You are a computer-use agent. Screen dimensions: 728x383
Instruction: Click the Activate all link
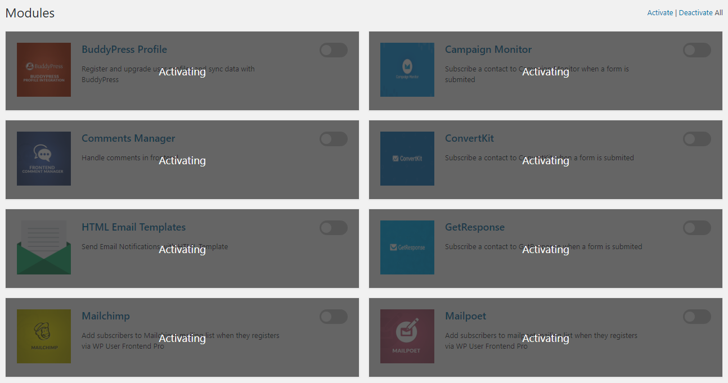coord(660,12)
